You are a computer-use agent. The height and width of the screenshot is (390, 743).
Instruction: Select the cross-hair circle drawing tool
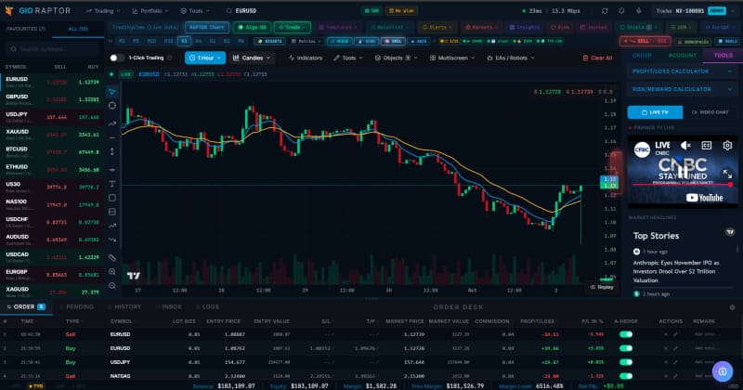[x=112, y=106]
